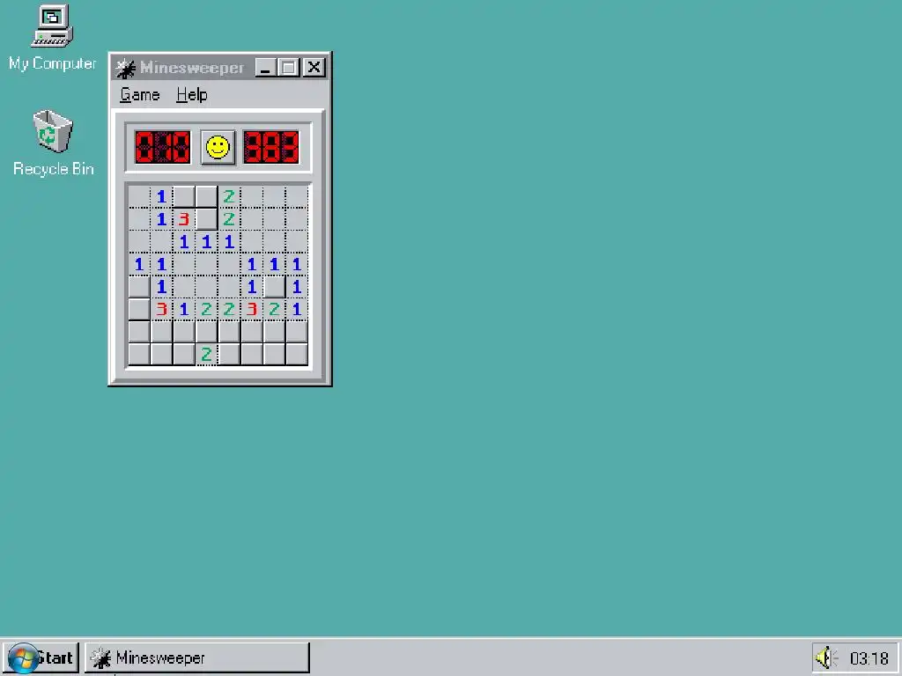Click the middle 1 of row three's three 1s

click(206, 242)
